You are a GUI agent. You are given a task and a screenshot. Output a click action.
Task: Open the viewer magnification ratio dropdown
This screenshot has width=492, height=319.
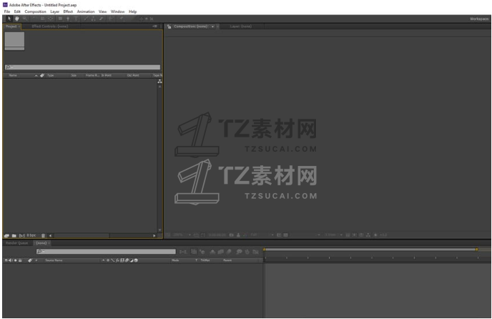coord(182,235)
